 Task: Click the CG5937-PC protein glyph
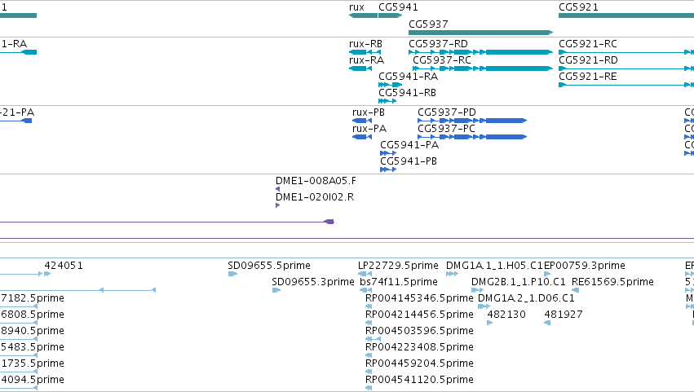[x=472, y=137]
